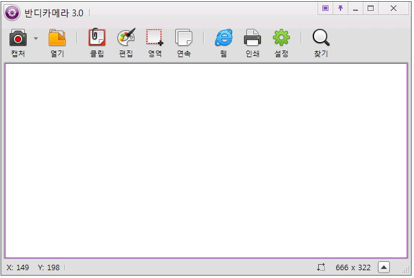The height and width of the screenshot is (278, 414).
Task: Toggle the always-on-top pin button
Action: [x=340, y=8]
